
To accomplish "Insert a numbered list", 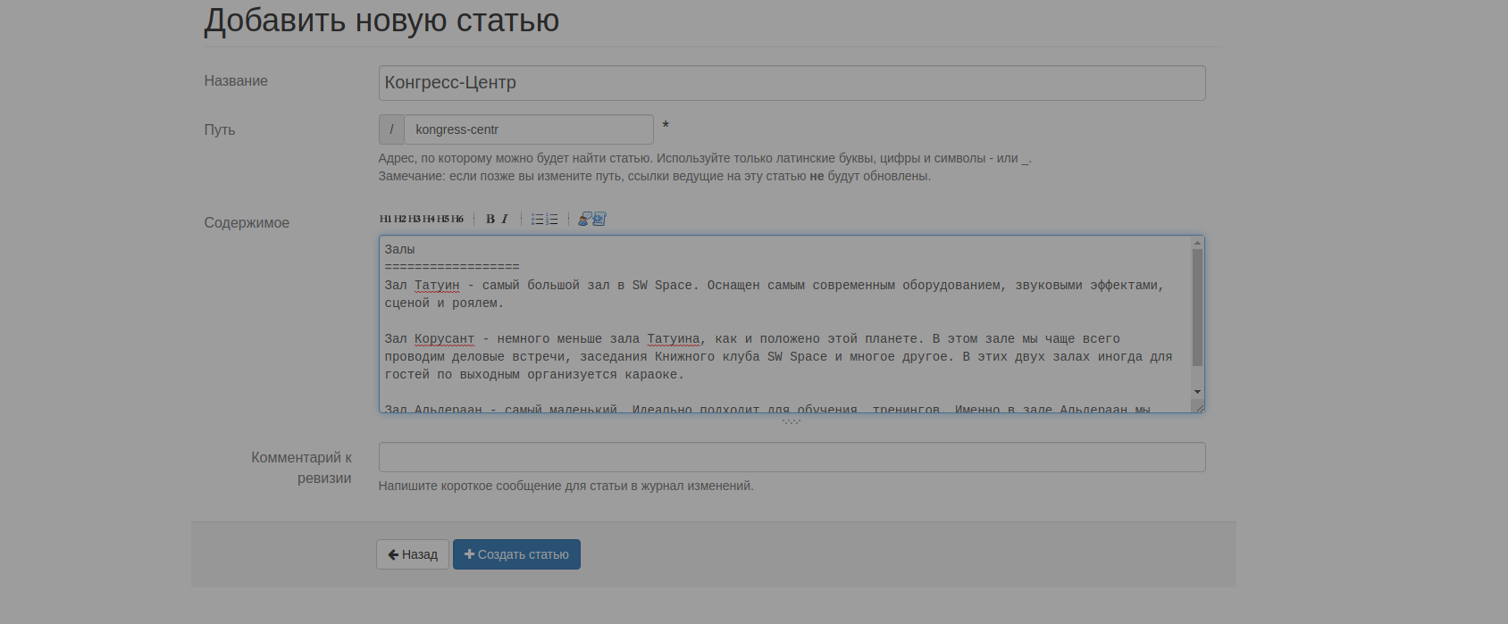I will click(x=552, y=219).
